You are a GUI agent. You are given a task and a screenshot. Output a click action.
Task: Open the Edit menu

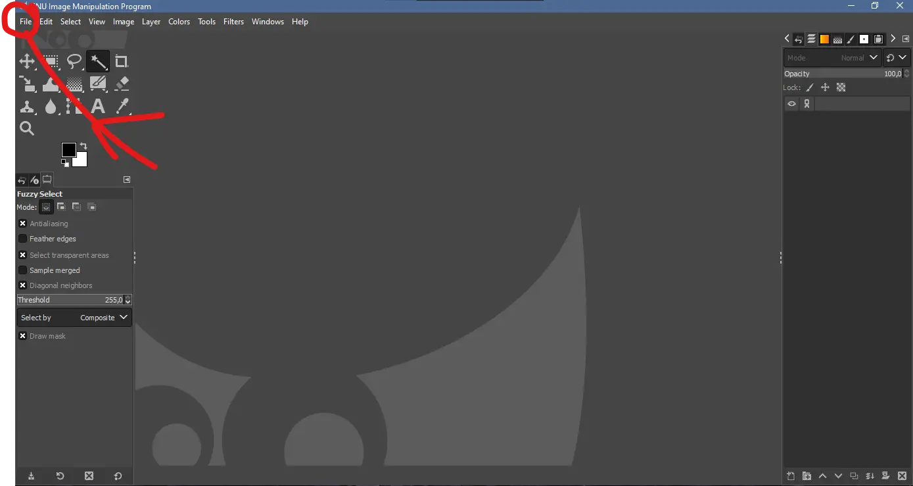pos(46,22)
